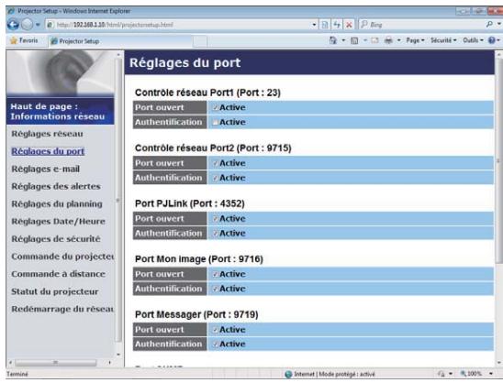
Task: Click the zoom magnifier icon in status bar
Action: click(x=464, y=374)
